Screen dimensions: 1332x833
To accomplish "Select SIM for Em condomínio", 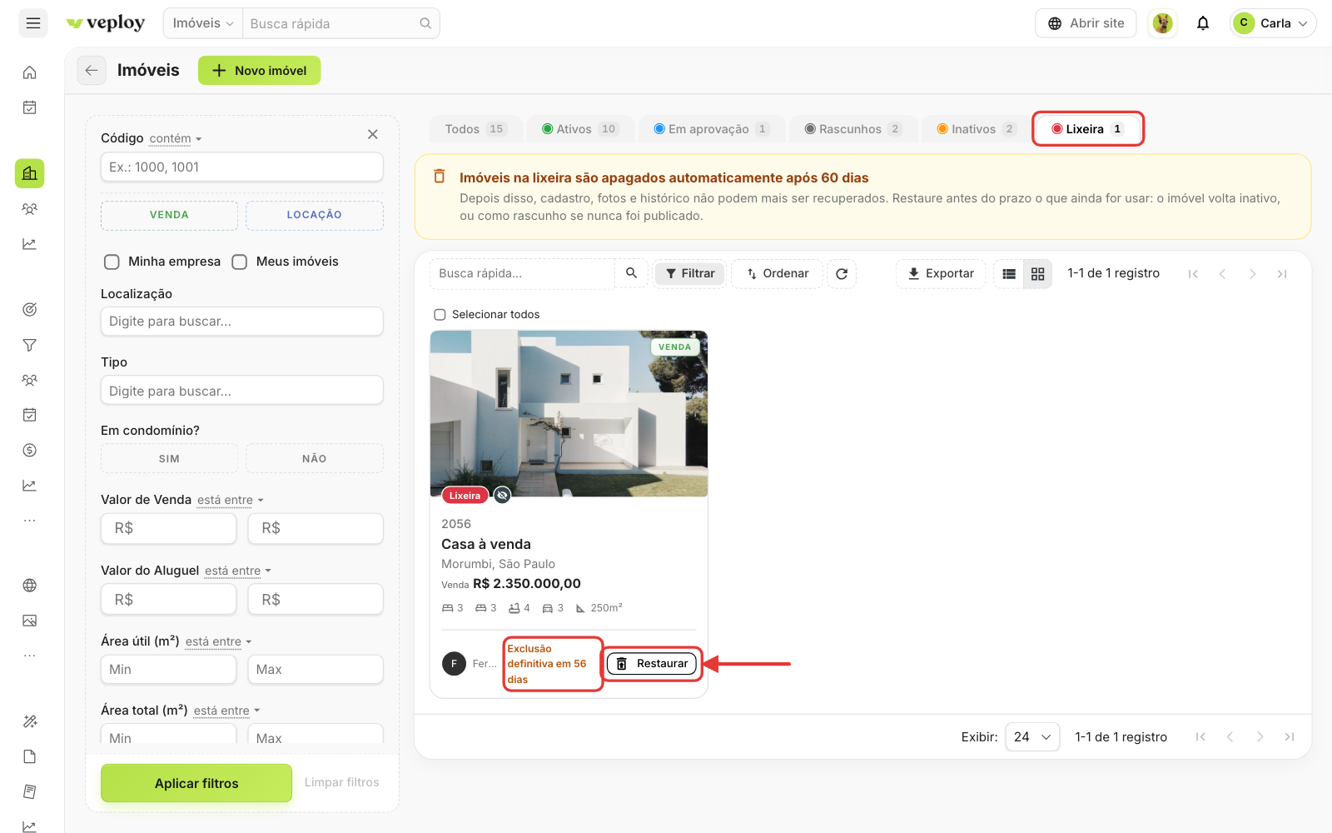I will coord(169,458).
